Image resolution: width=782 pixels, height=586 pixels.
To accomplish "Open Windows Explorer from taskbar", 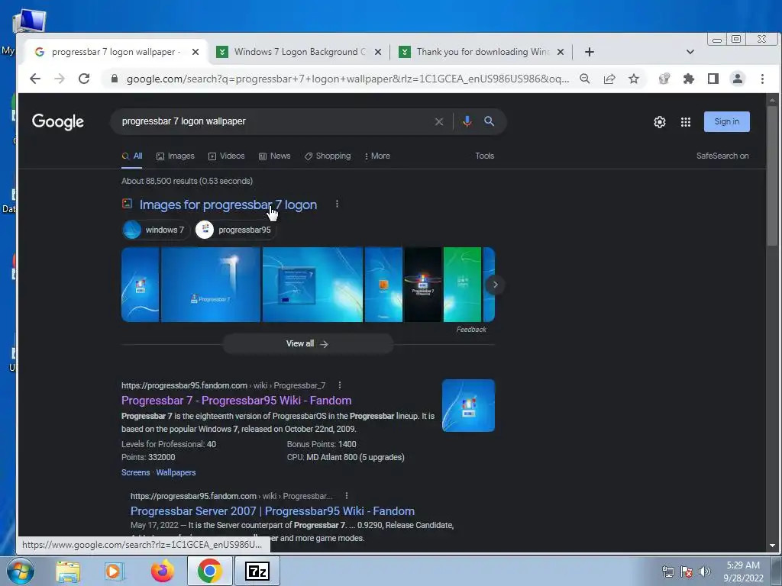I will click(x=68, y=571).
